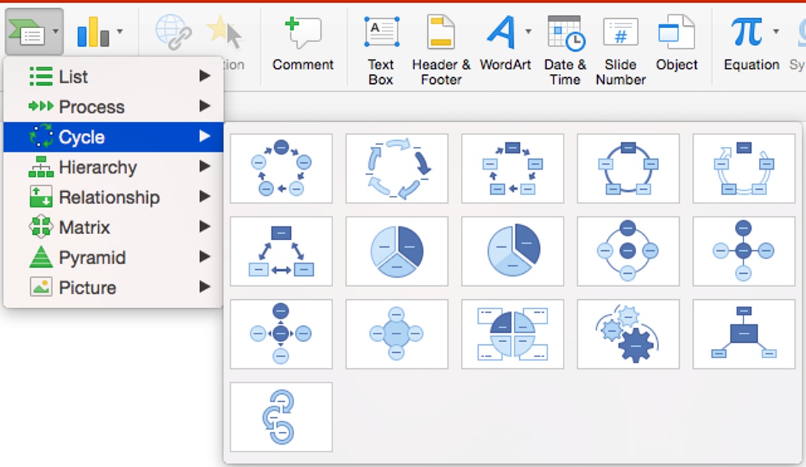This screenshot has height=467, width=806.
Task: Choose the Radial Venn layout
Action: (397, 334)
